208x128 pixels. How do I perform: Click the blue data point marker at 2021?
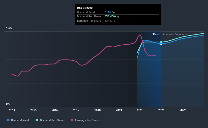(161, 44)
